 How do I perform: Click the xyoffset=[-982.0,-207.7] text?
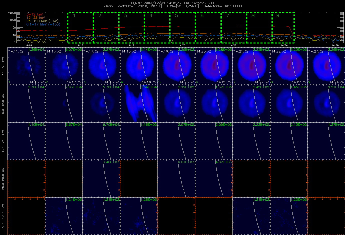(140, 6)
